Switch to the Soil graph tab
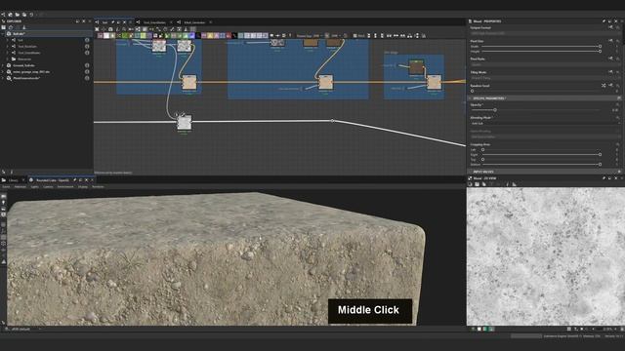625x351 pixels. (104, 22)
